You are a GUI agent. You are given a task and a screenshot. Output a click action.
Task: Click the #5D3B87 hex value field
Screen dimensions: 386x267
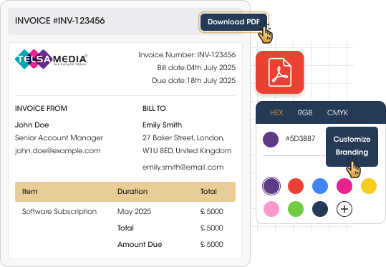click(300, 139)
